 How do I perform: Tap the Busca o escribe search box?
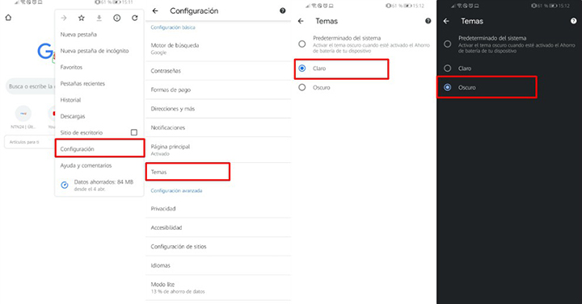click(x=31, y=86)
